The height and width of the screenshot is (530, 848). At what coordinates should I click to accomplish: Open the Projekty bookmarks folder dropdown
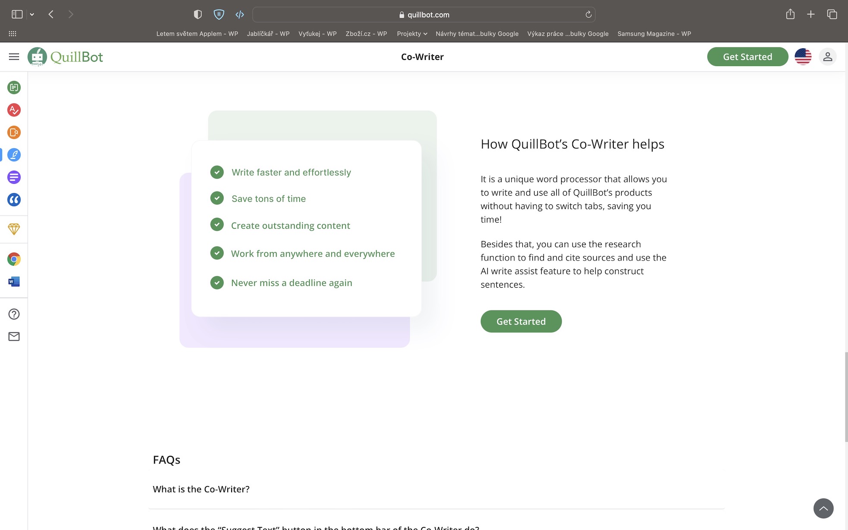(x=412, y=34)
